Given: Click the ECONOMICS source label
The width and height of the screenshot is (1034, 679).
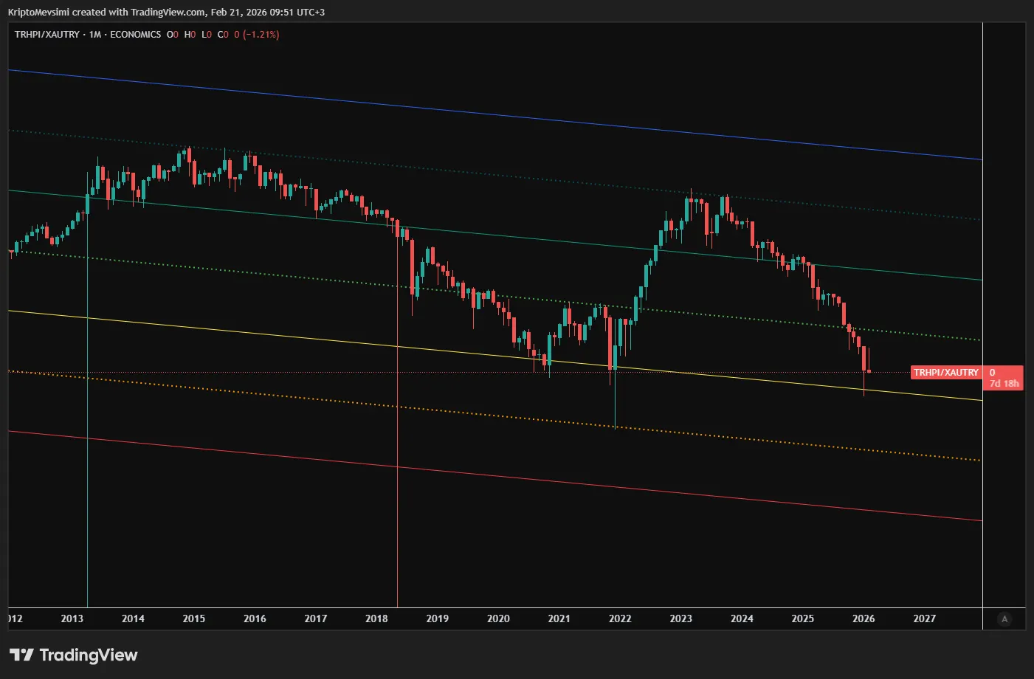Looking at the screenshot, I should (x=135, y=34).
